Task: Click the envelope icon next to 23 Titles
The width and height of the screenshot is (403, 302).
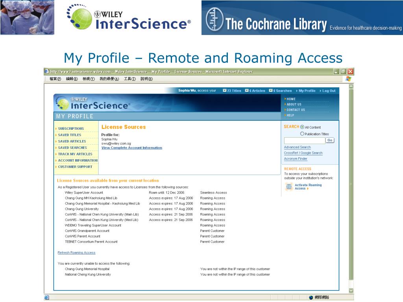Action: 225,90
